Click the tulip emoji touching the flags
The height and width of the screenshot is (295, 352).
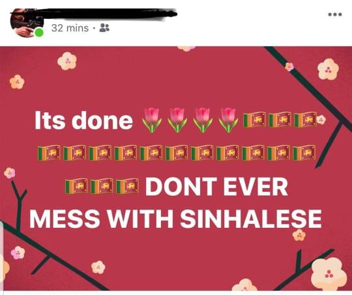point(228,120)
